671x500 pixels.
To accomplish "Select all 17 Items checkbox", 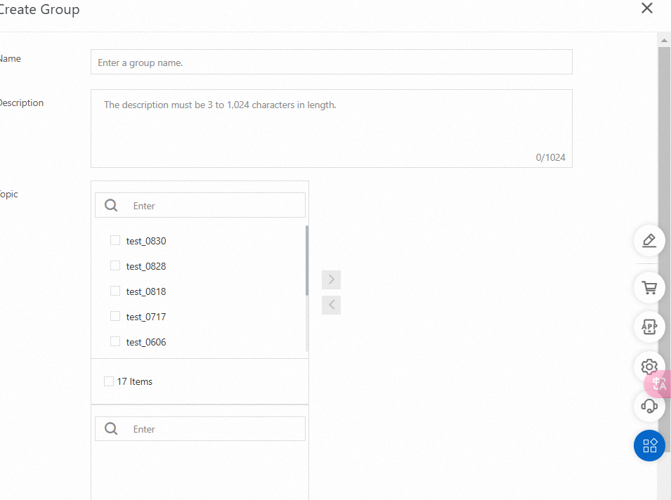I will coord(109,381).
